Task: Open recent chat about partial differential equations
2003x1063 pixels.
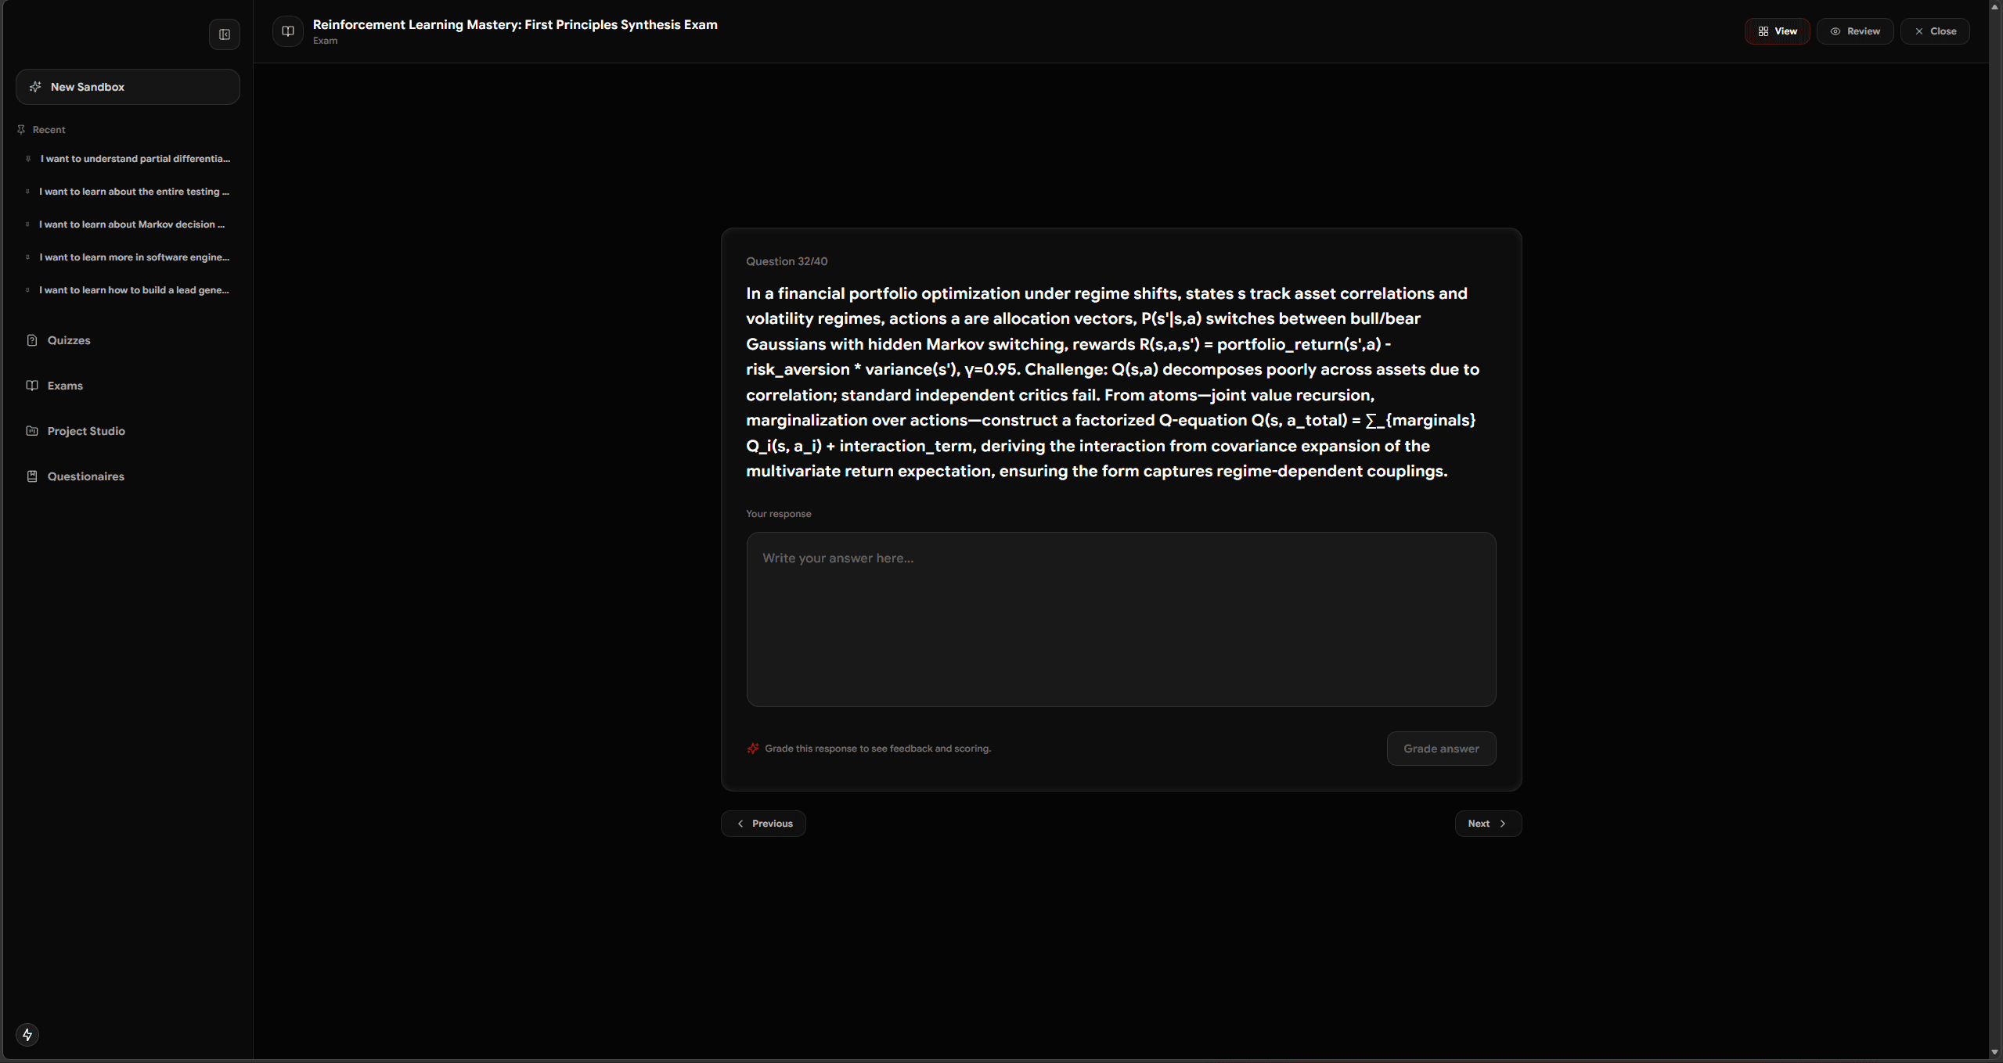Action: pos(135,159)
